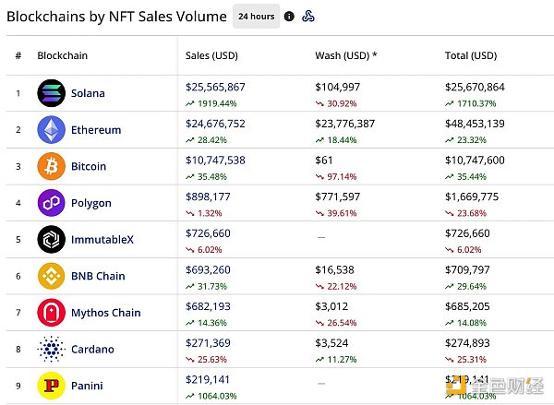
Task: Select Ethereum wash value $23,776,387
Action: (345, 124)
